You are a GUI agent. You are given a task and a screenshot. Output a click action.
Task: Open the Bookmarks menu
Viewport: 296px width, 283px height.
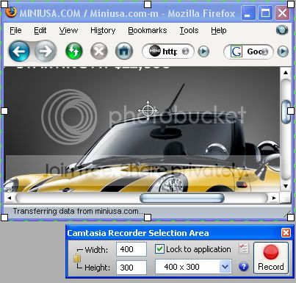[148, 30]
